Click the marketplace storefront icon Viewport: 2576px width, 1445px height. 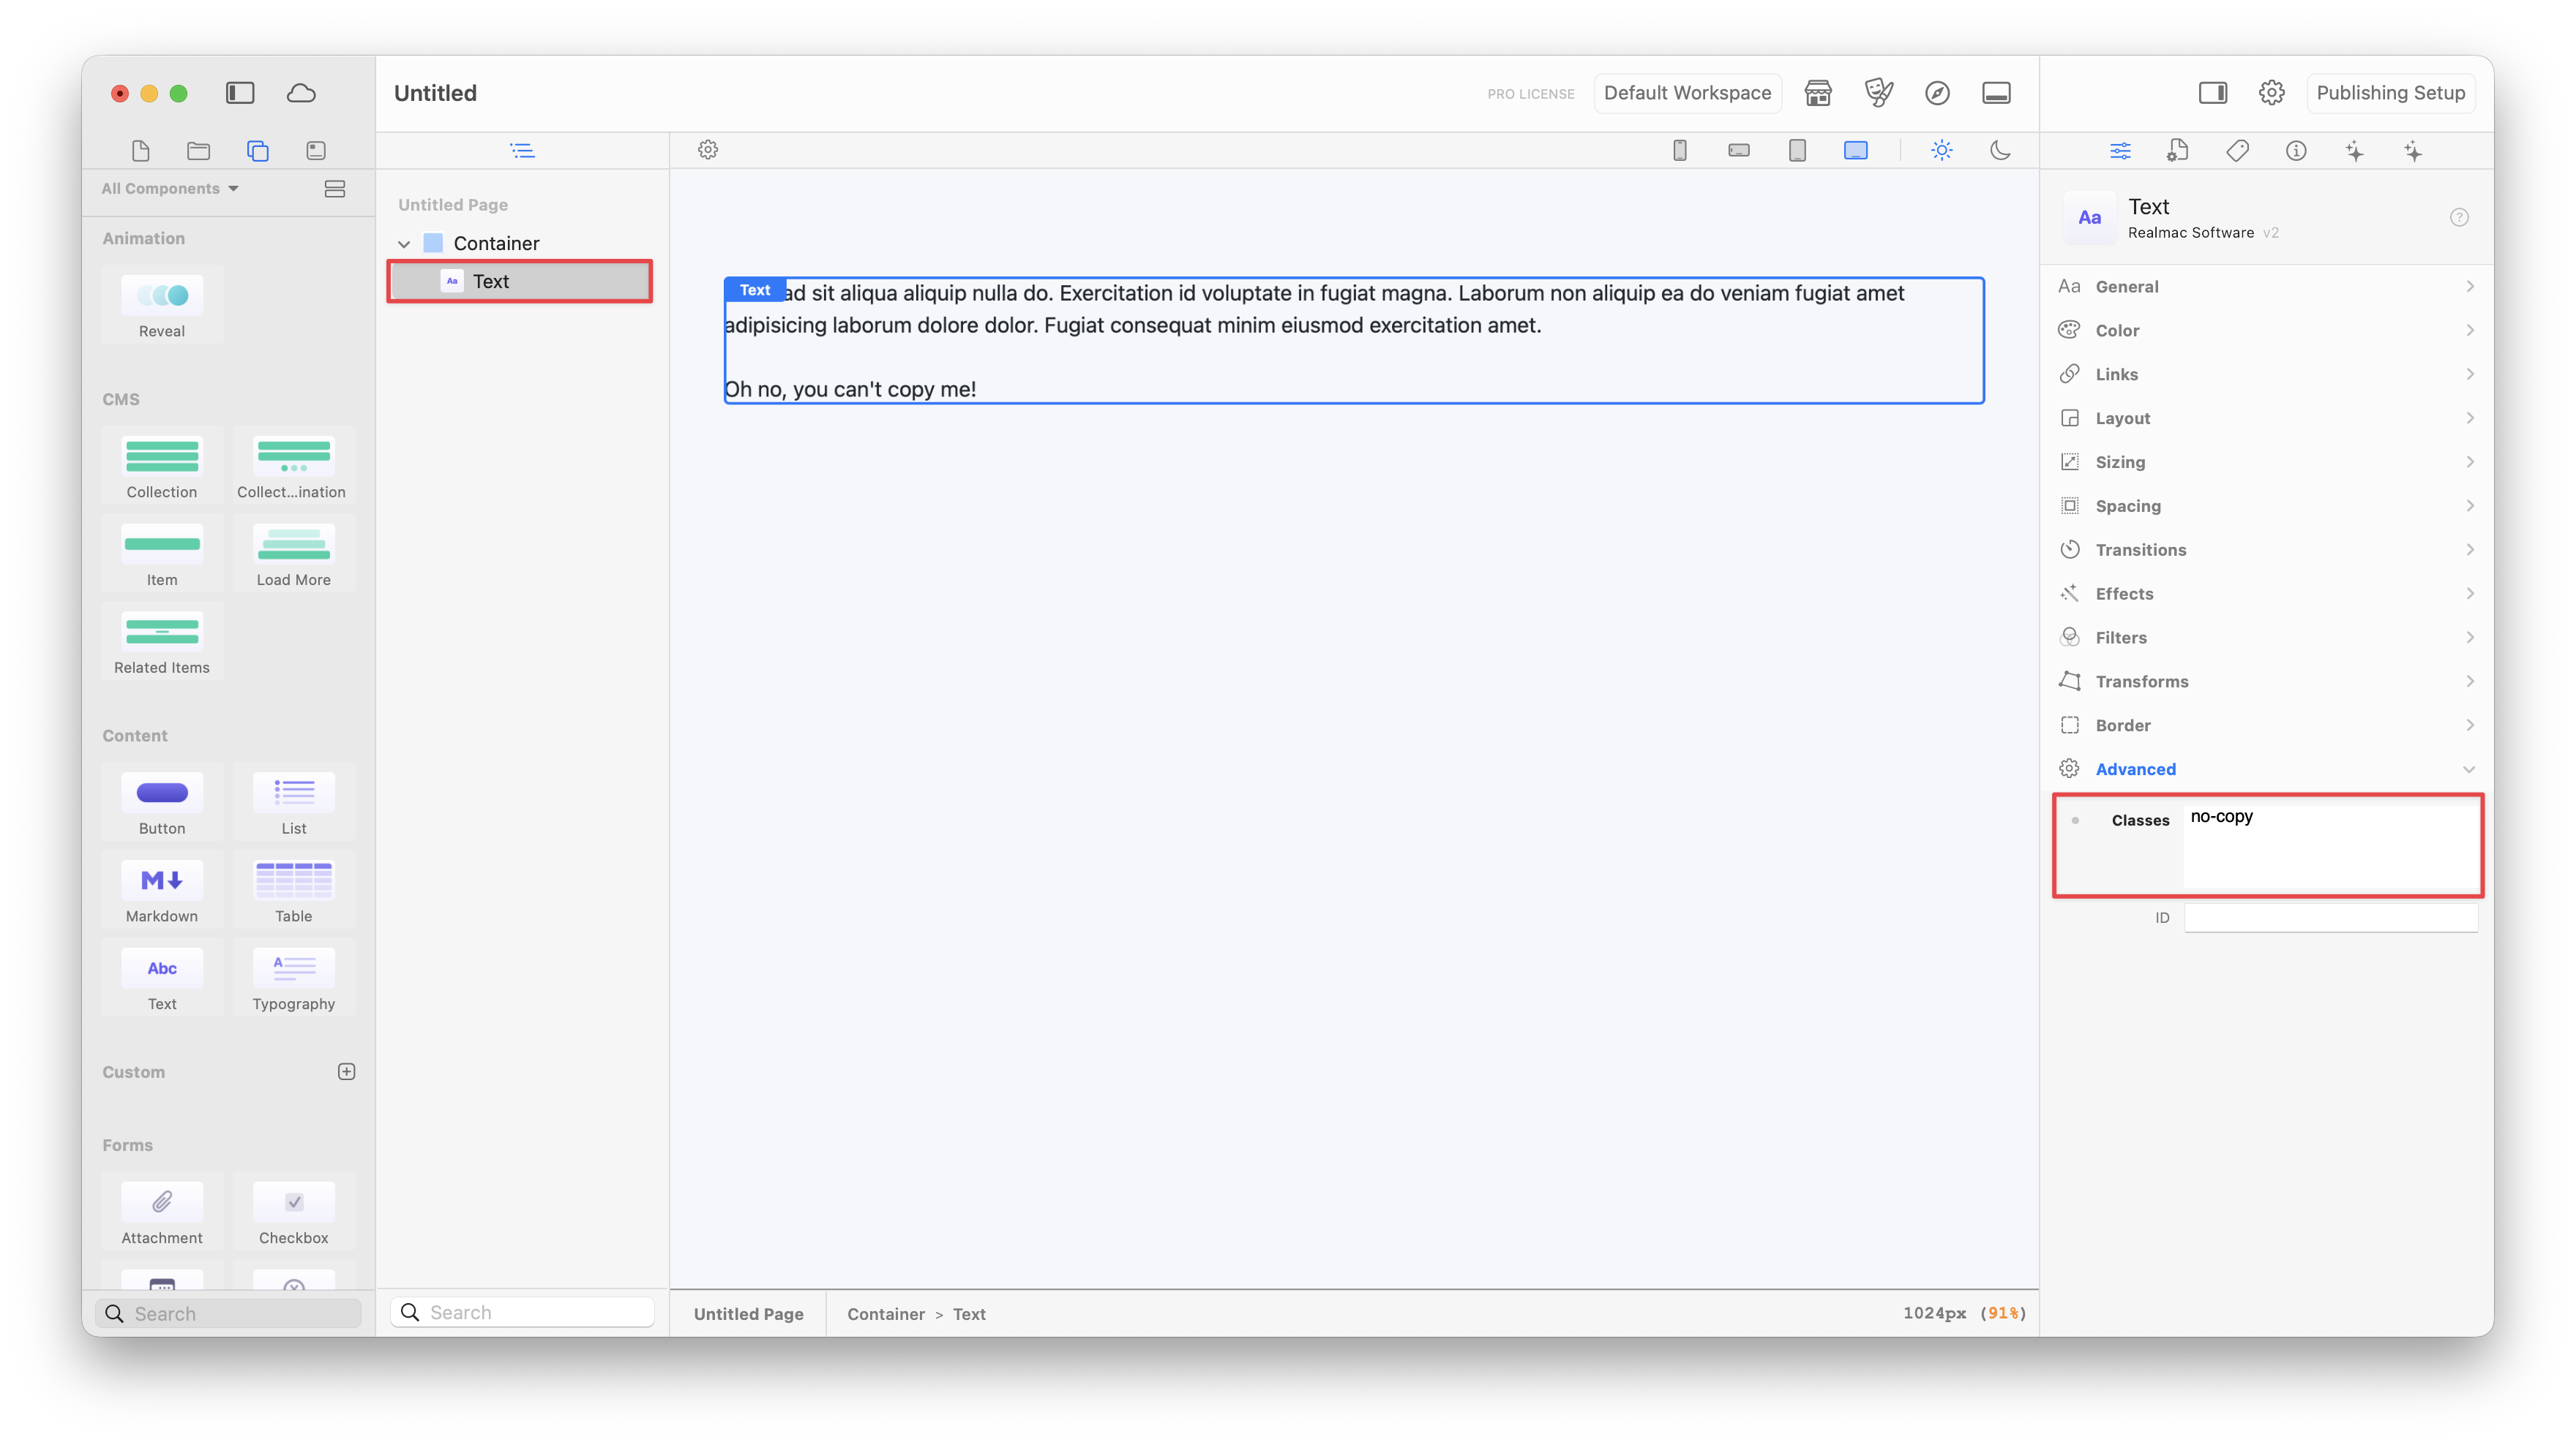[x=1818, y=93]
